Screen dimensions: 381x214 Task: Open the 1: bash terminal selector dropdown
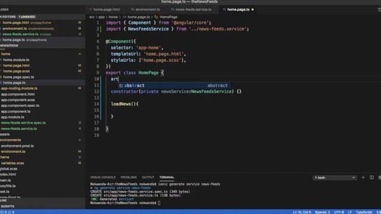[x=335, y=178]
